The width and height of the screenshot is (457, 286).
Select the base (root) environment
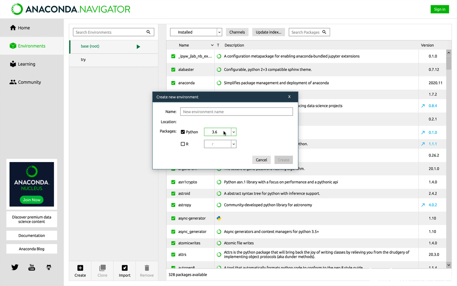click(x=113, y=46)
